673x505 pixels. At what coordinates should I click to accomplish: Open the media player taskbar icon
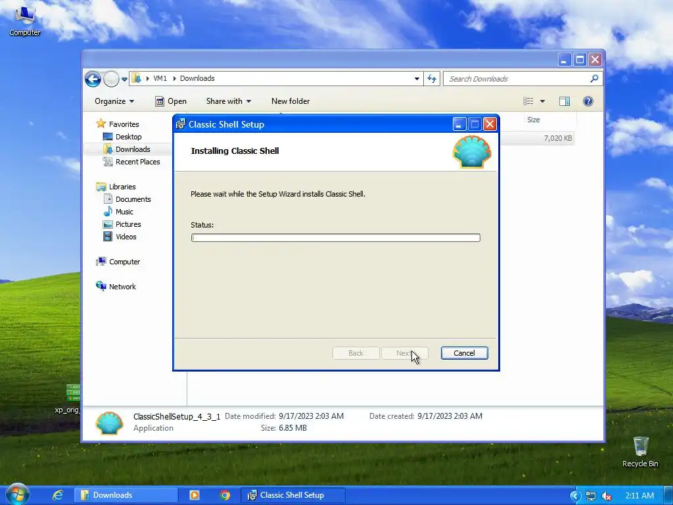(x=195, y=495)
